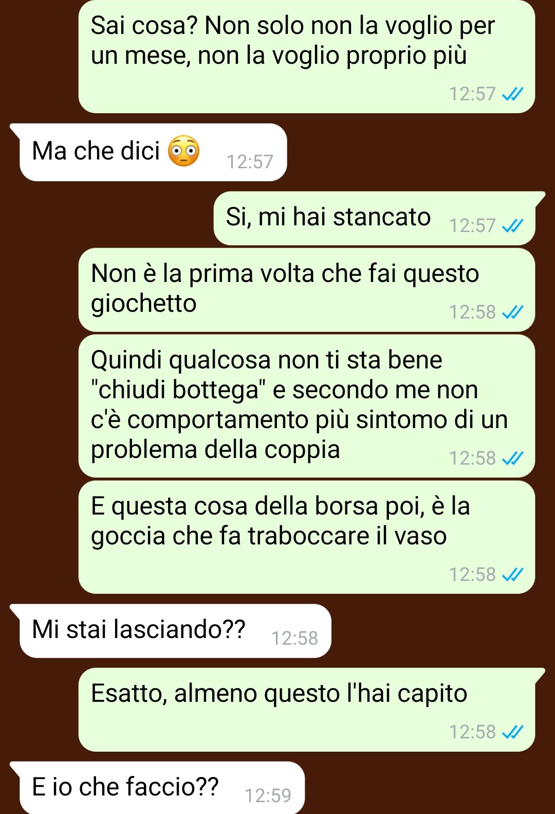
Task: Tap blue ticks on 'problema della coppia' message
Action: point(512,458)
